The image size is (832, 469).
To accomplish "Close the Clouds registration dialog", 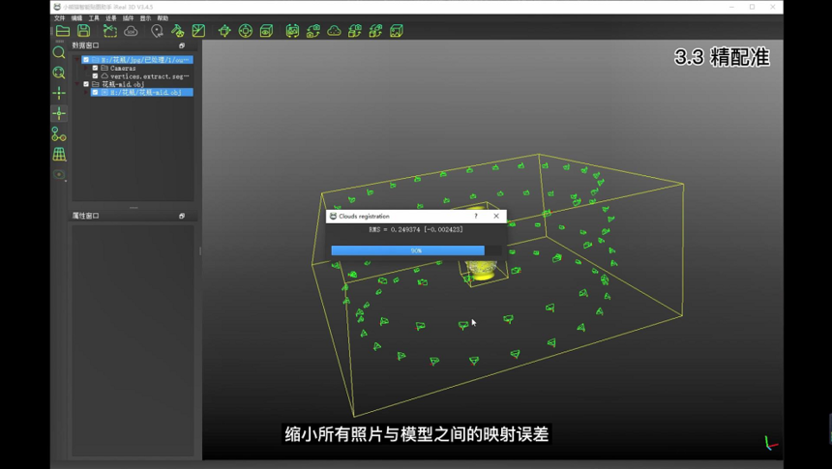I will [x=496, y=216].
